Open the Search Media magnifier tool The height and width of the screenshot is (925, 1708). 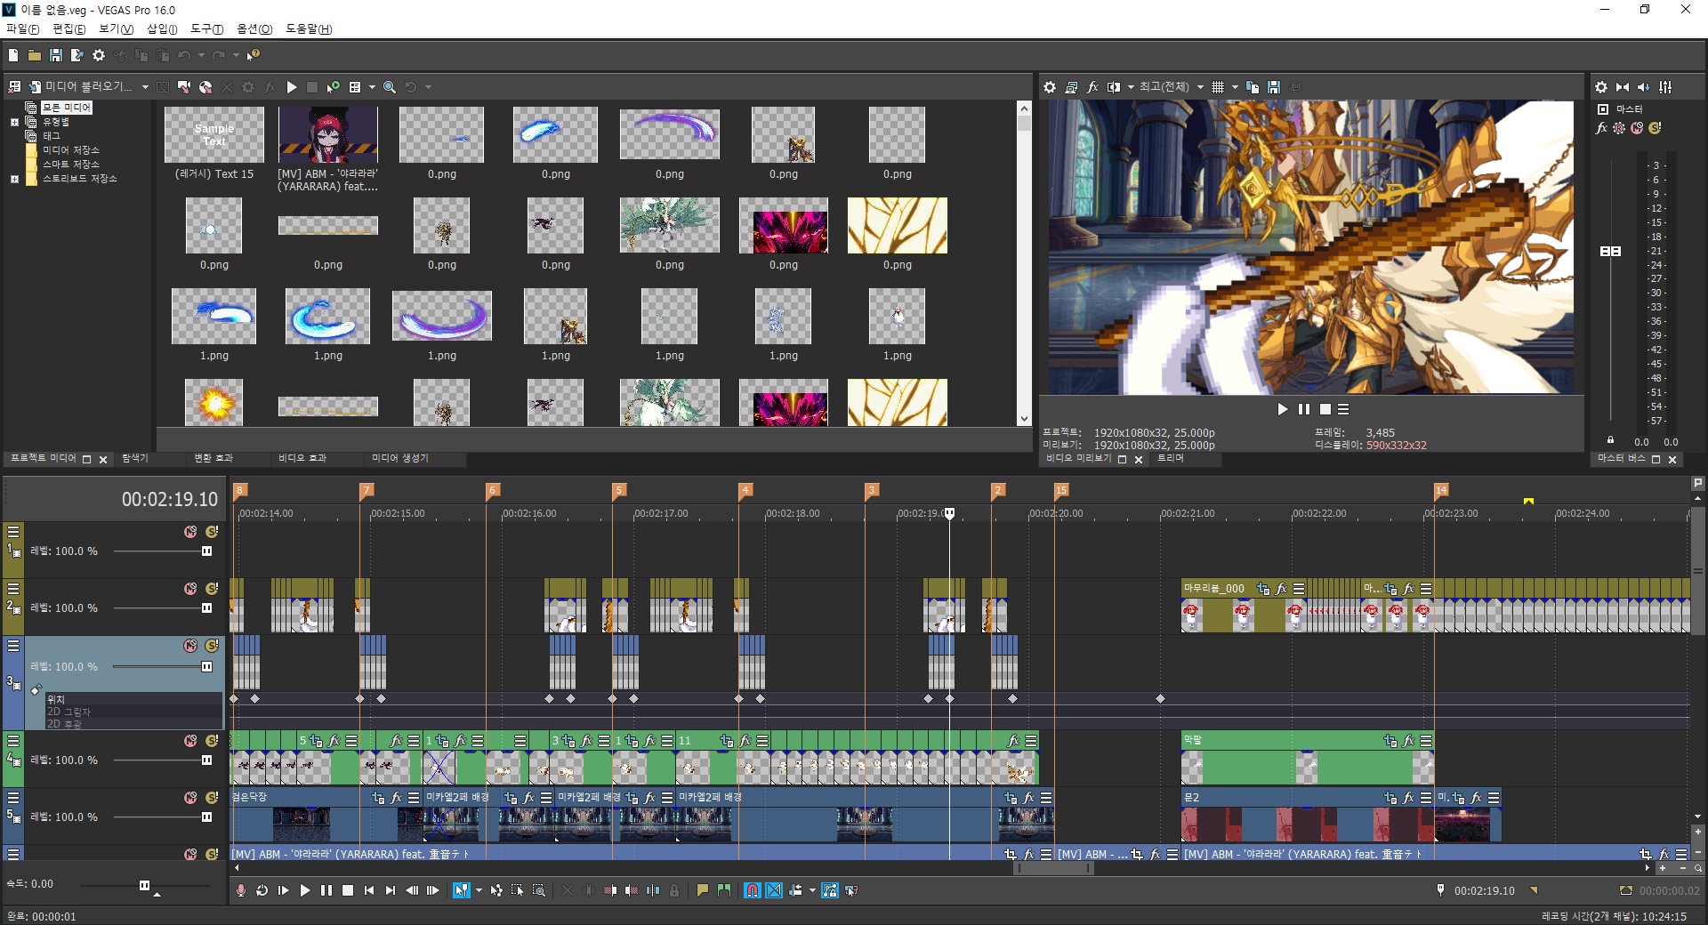click(390, 87)
